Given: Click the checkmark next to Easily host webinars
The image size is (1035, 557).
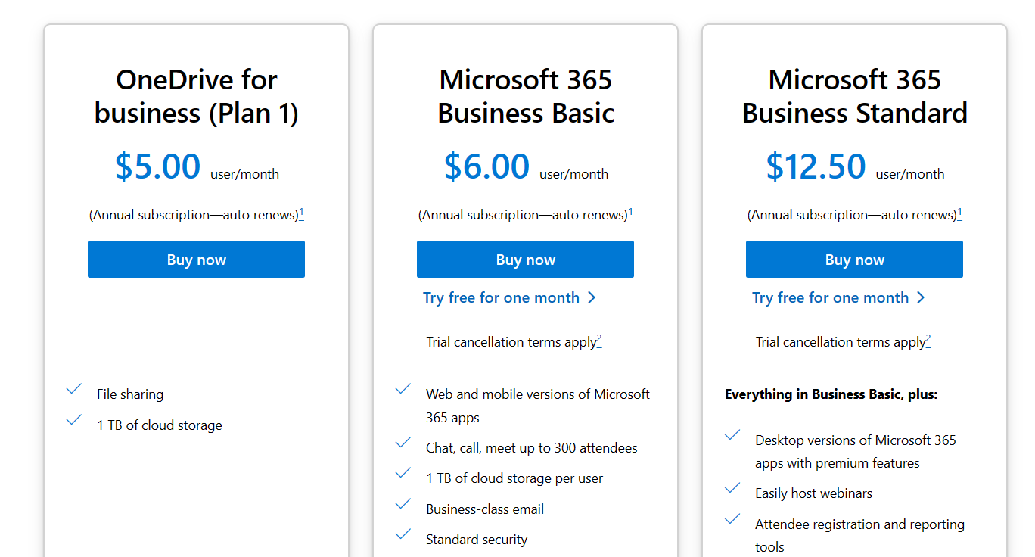Looking at the screenshot, I should [732, 488].
